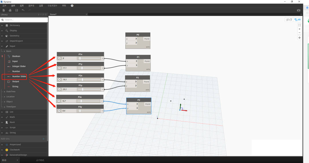
Task: Open the 帮助 menu
Action: (x=64, y=6)
